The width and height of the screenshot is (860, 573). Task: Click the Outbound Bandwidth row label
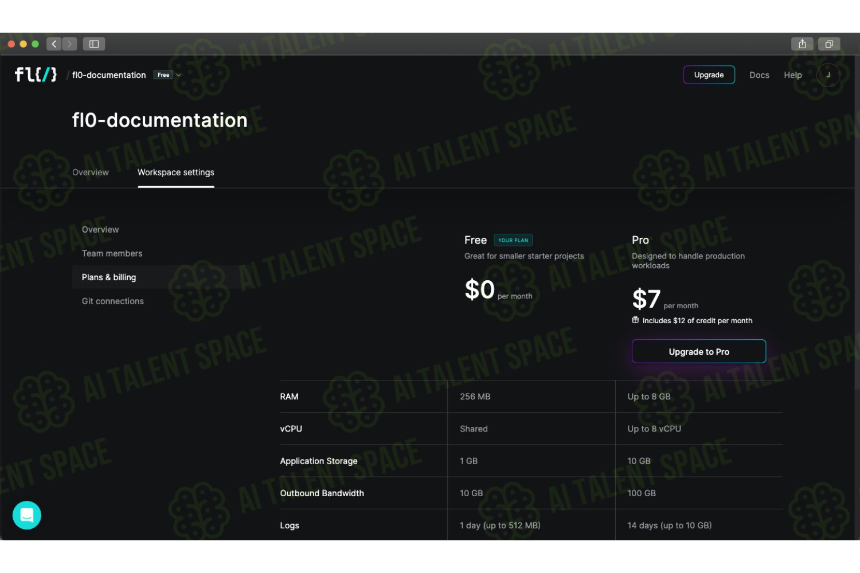point(322,493)
